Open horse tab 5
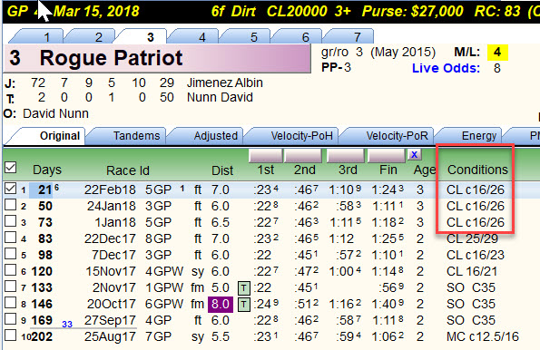The height and width of the screenshot is (350, 540). [x=244, y=36]
